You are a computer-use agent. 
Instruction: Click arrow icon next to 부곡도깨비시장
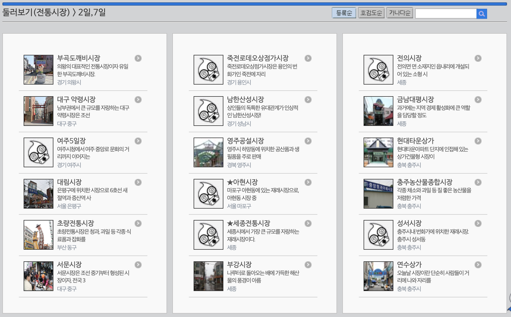(x=138, y=58)
